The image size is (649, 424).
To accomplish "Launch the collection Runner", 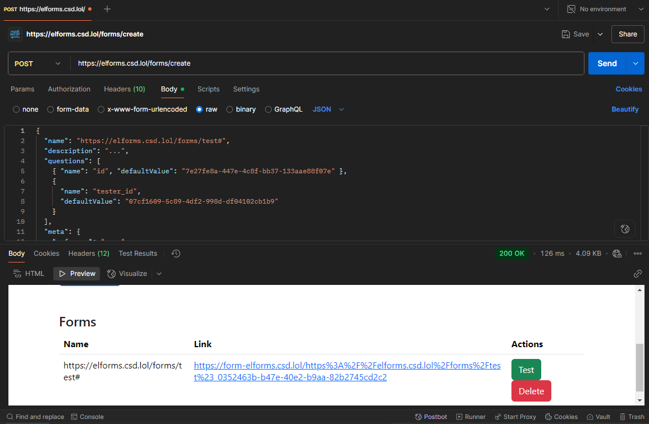I will 470,417.
